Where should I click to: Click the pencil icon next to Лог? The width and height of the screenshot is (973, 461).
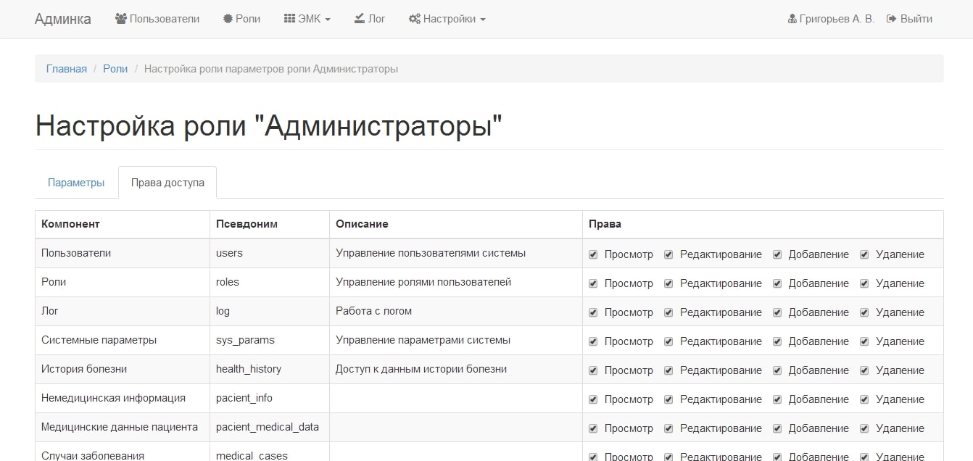360,19
